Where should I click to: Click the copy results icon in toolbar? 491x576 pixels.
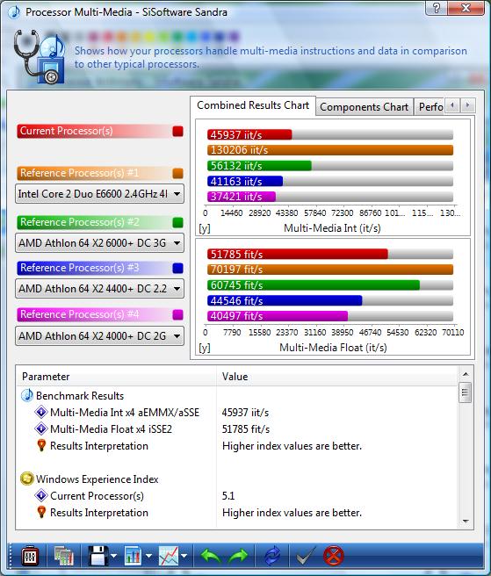(x=64, y=556)
